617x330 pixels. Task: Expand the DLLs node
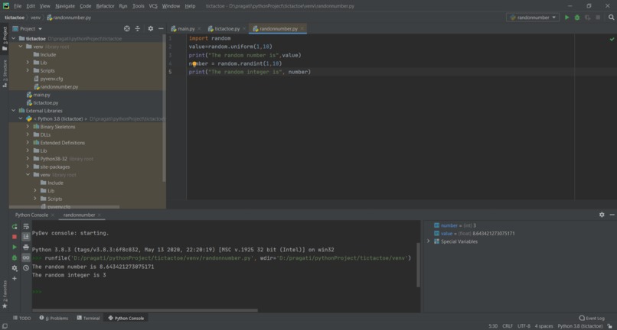(x=28, y=134)
